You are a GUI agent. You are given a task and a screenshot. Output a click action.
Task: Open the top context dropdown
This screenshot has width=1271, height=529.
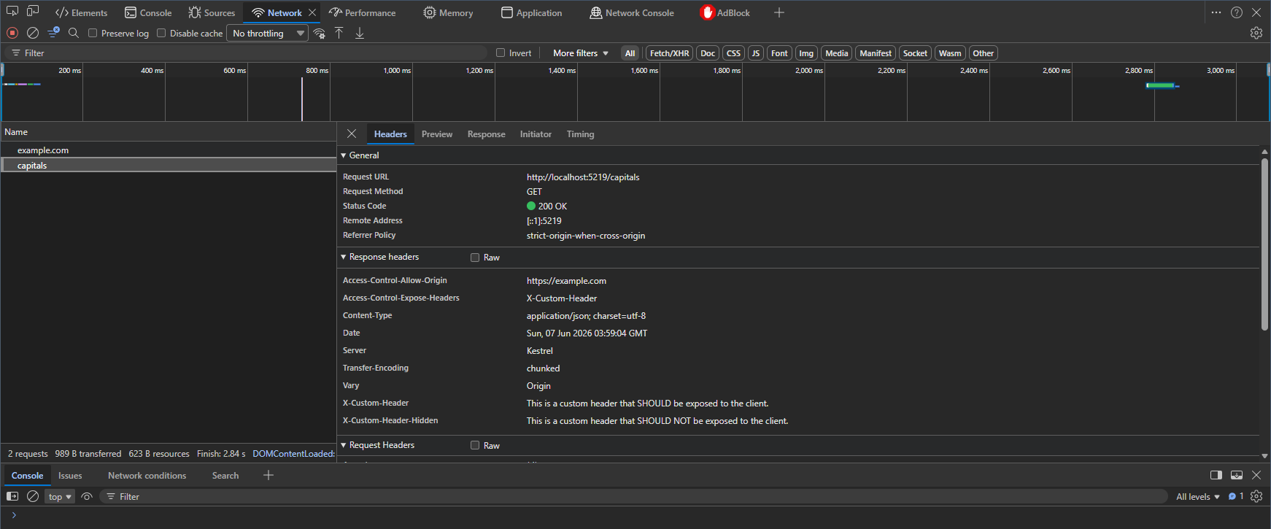click(60, 496)
